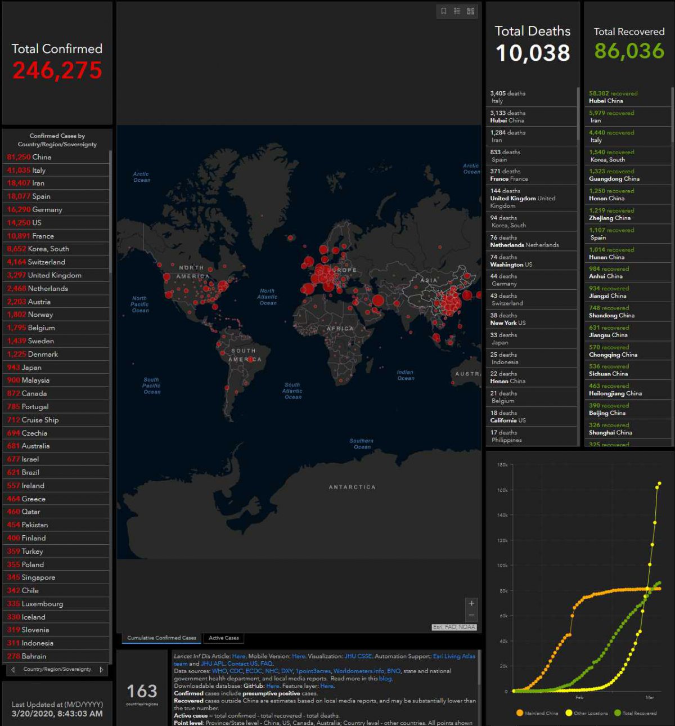Click the right arrow beside Country/Region/Sovereignty
Image resolution: width=675 pixels, height=726 pixels.
(x=101, y=670)
